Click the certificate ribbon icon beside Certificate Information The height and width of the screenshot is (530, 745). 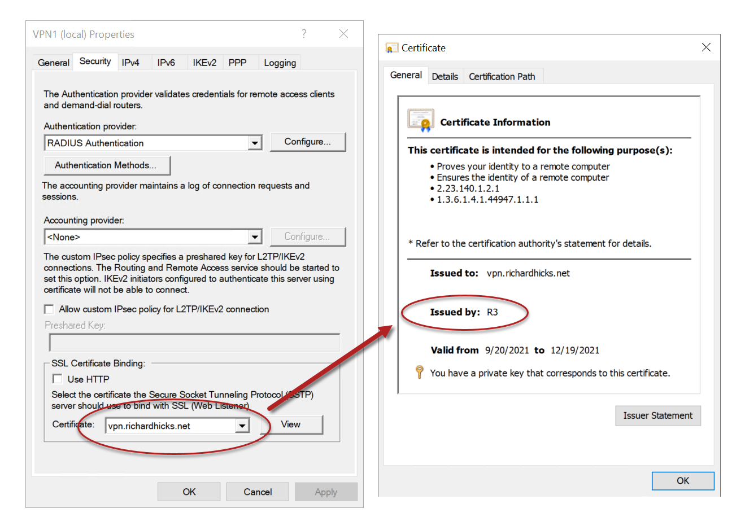coord(421,120)
